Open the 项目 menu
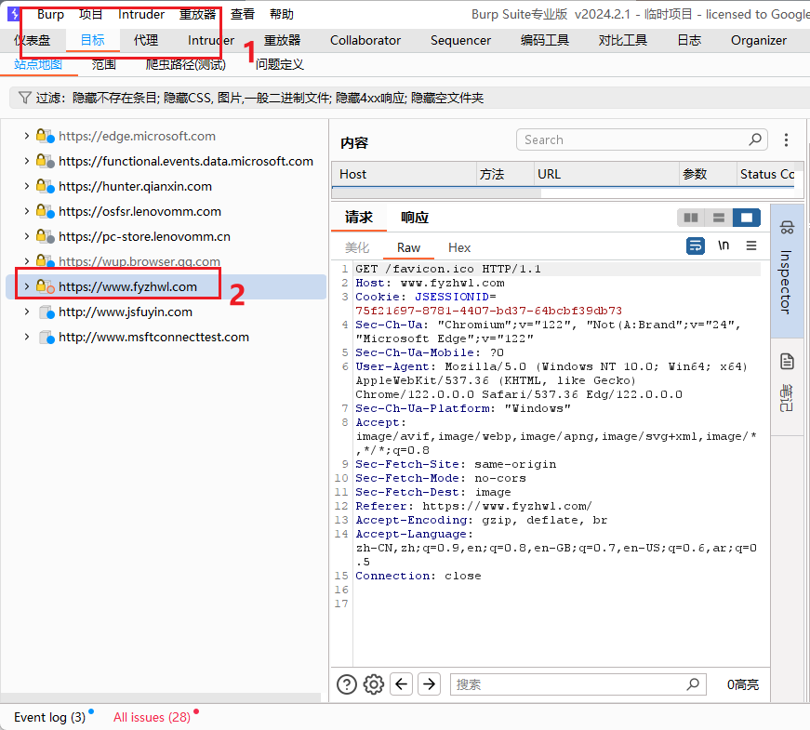The width and height of the screenshot is (810, 730). coord(90,14)
